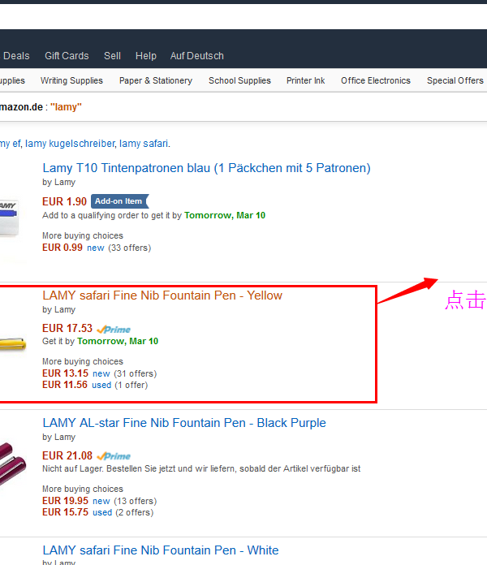Image resolution: width=487 pixels, height=565 pixels.
Task: Click the related search 'lamy kugelschreiber'
Action: tap(70, 144)
